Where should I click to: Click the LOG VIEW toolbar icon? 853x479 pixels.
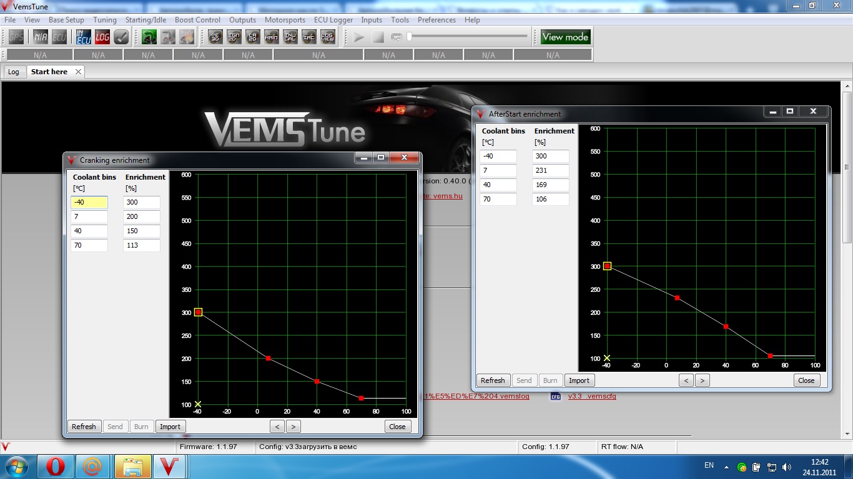tap(328, 37)
